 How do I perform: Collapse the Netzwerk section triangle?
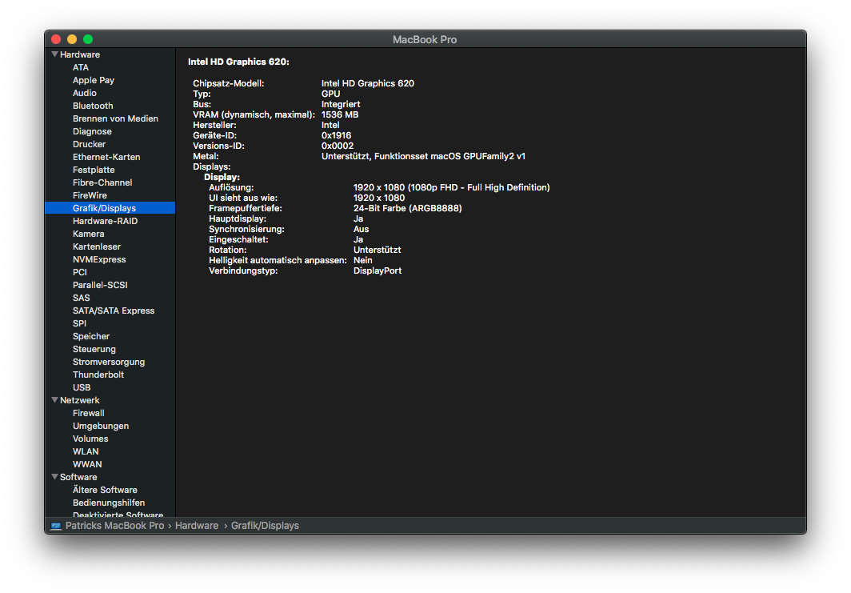pos(54,400)
